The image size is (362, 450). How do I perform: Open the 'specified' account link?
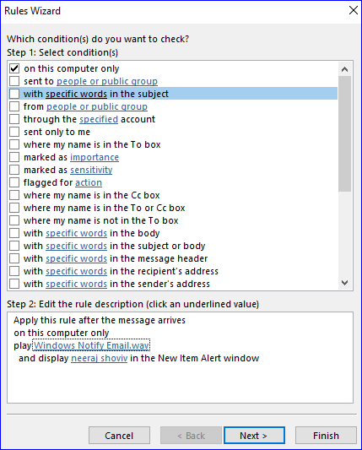(x=99, y=119)
